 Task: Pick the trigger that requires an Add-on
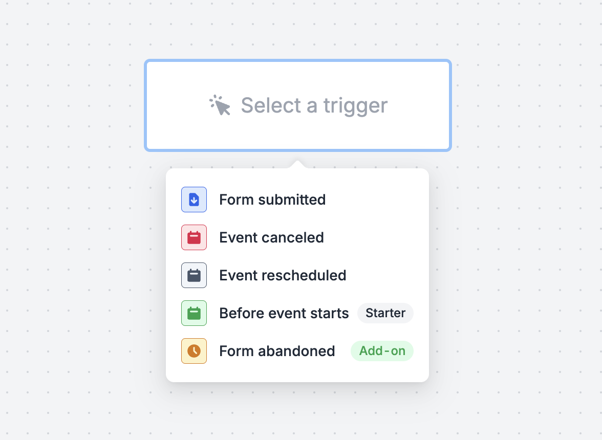pyautogui.click(x=297, y=351)
